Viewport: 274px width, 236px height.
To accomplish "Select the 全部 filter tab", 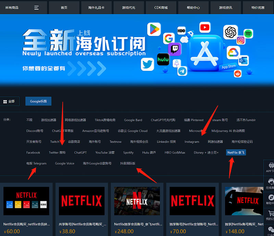I will 10,101.
